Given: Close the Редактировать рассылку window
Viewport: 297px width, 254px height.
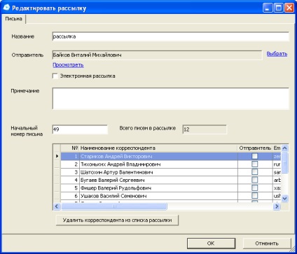Looking at the screenshot, I should 289,8.
